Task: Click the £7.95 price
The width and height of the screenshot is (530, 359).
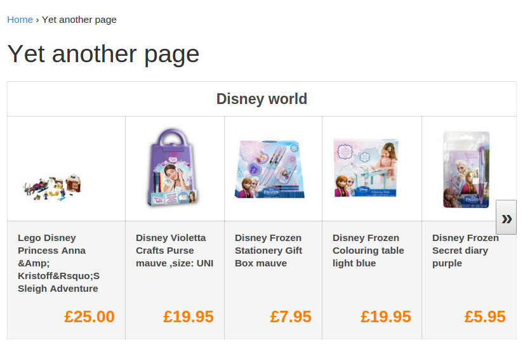Action: coord(291,317)
